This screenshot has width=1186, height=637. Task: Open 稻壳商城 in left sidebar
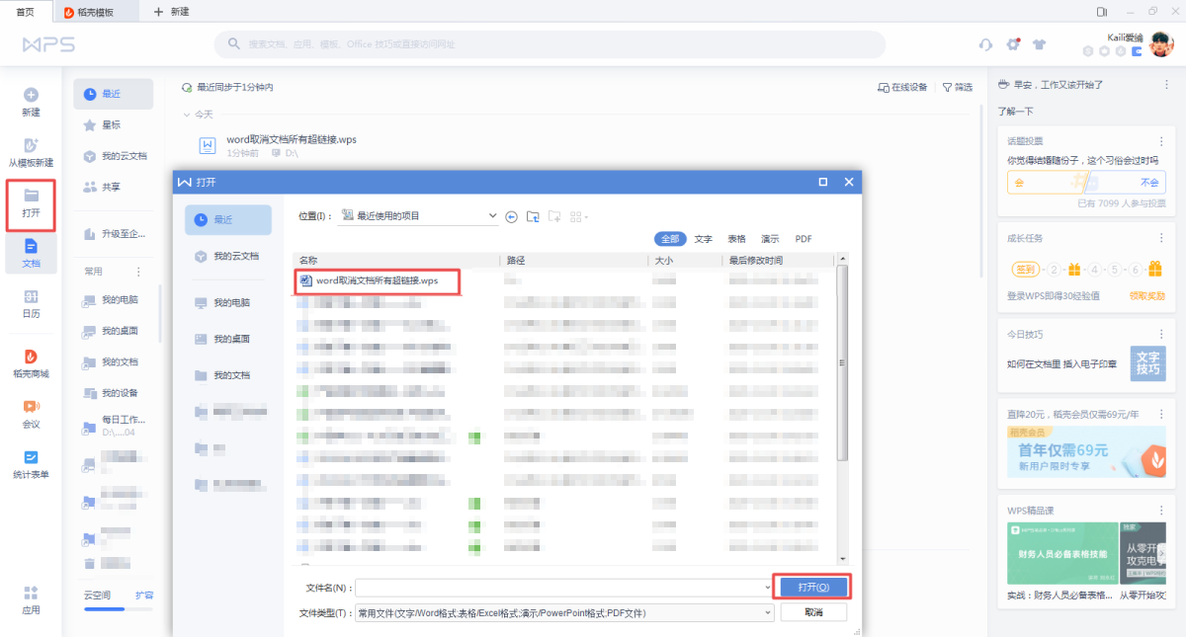[x=31, y=362]
